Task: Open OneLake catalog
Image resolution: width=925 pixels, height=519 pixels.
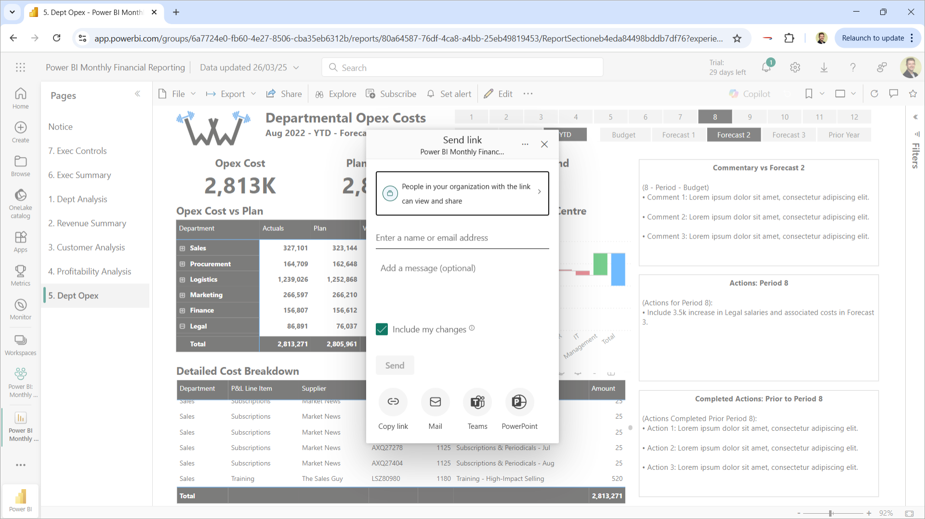Action: (20, 203)
